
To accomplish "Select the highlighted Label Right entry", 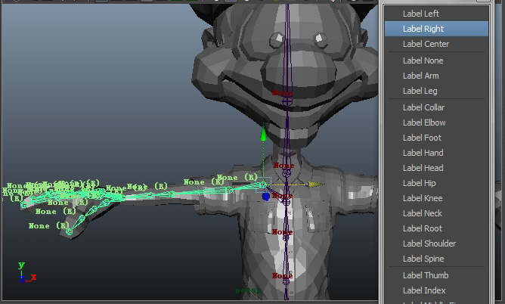I will (436, 29).
